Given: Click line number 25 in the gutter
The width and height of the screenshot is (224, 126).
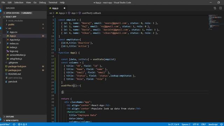Looking at the screenshot, I should coord(52,85).
